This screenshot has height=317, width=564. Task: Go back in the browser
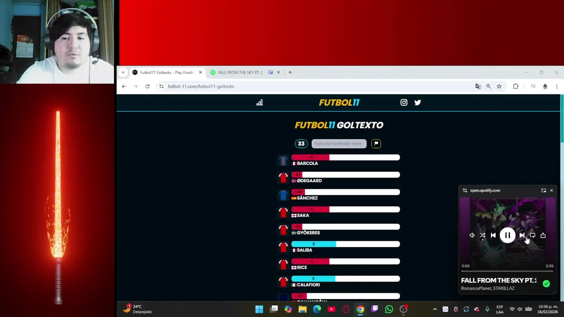tap(124, 86)
